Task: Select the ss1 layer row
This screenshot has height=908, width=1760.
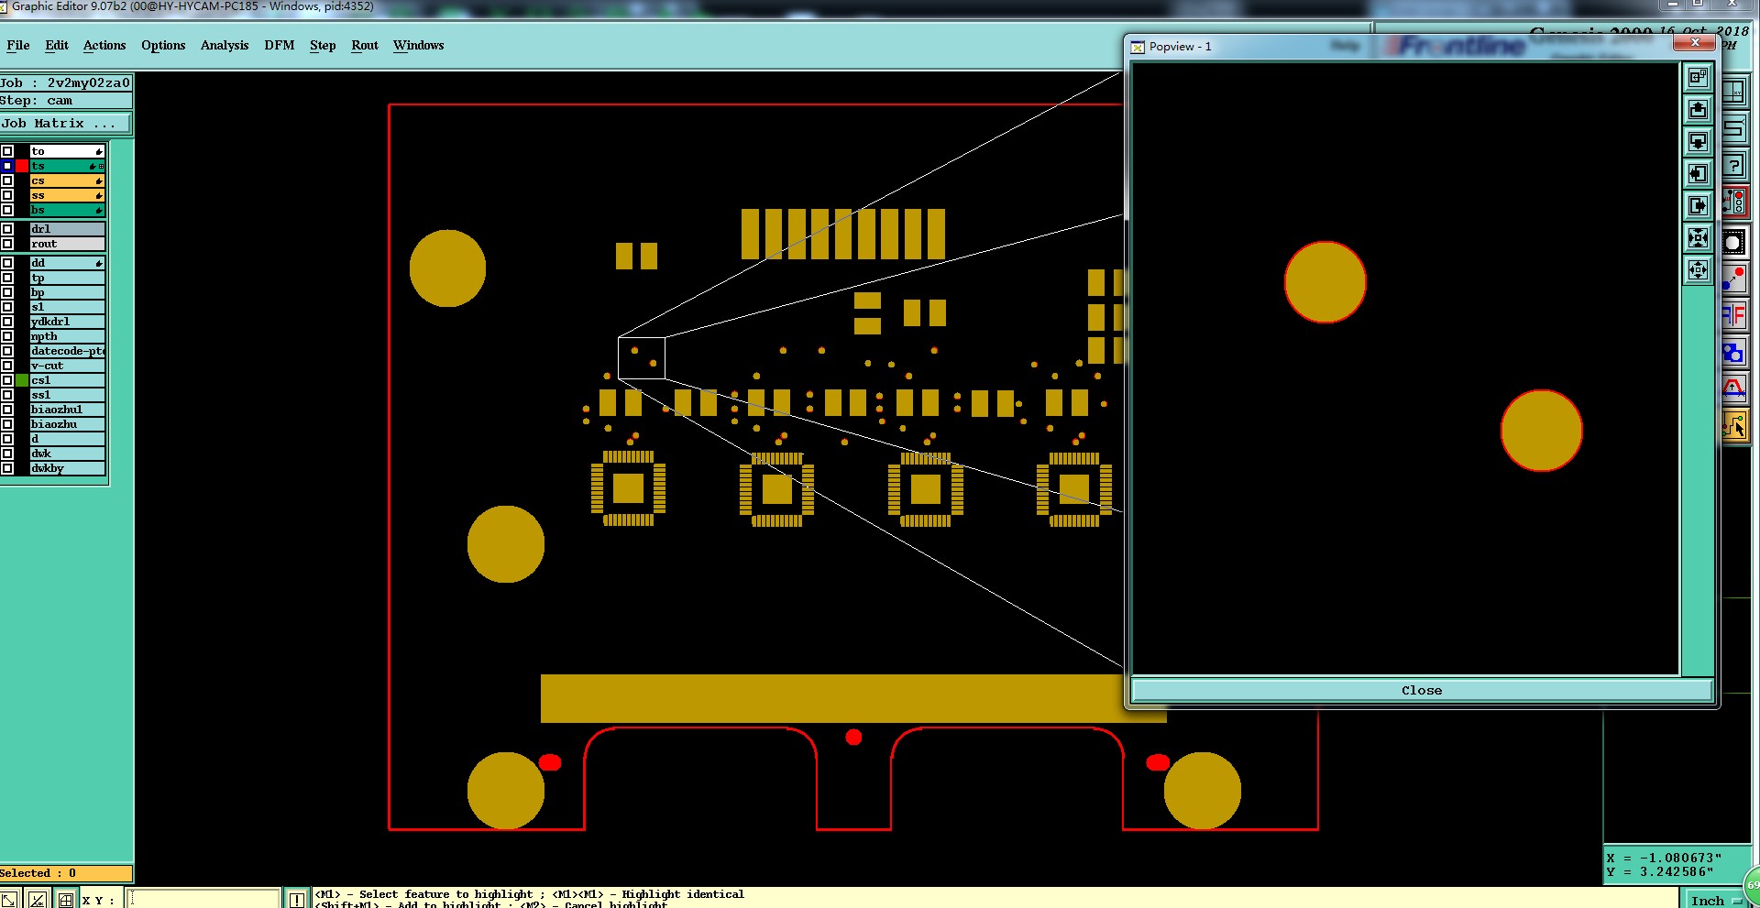Action: point(68,395)
